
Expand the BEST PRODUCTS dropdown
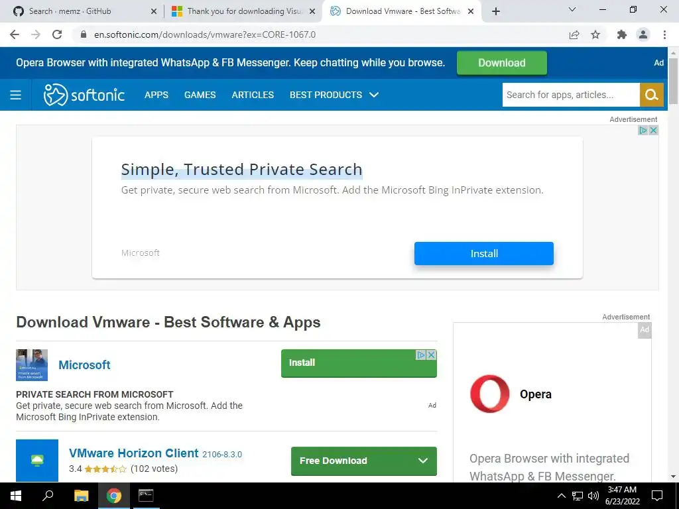(x=334, y=95)
